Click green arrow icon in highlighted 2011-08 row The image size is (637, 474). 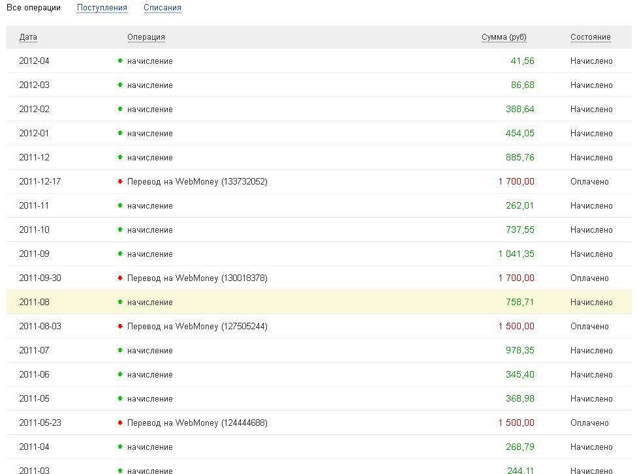click(x=119, y=303)
